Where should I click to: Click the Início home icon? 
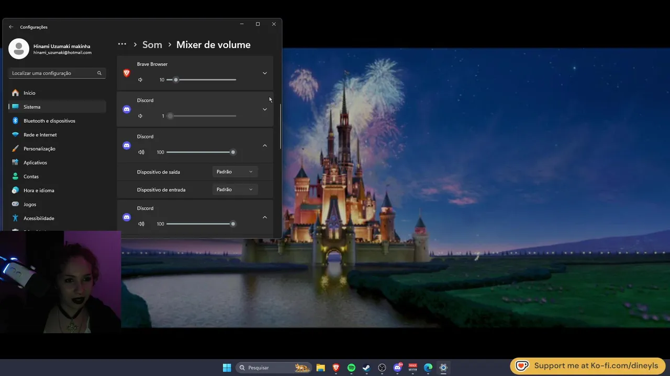(x=15, y=93)
